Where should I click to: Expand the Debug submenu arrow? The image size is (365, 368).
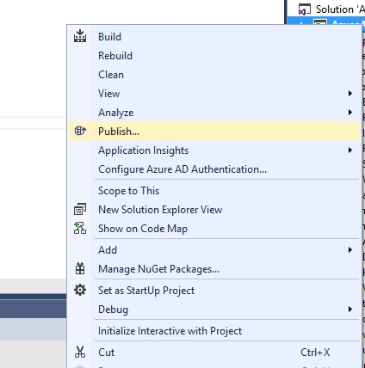coord(350,310)
